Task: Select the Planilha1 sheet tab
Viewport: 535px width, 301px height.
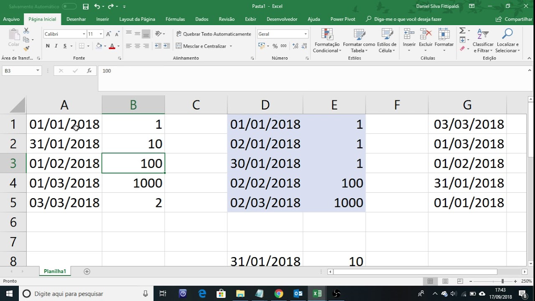Action: 55,271
